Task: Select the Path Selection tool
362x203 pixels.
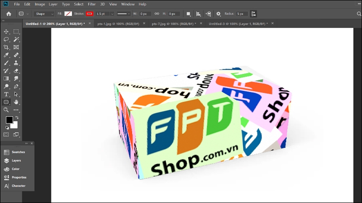Action: click(x=16, y=94)
